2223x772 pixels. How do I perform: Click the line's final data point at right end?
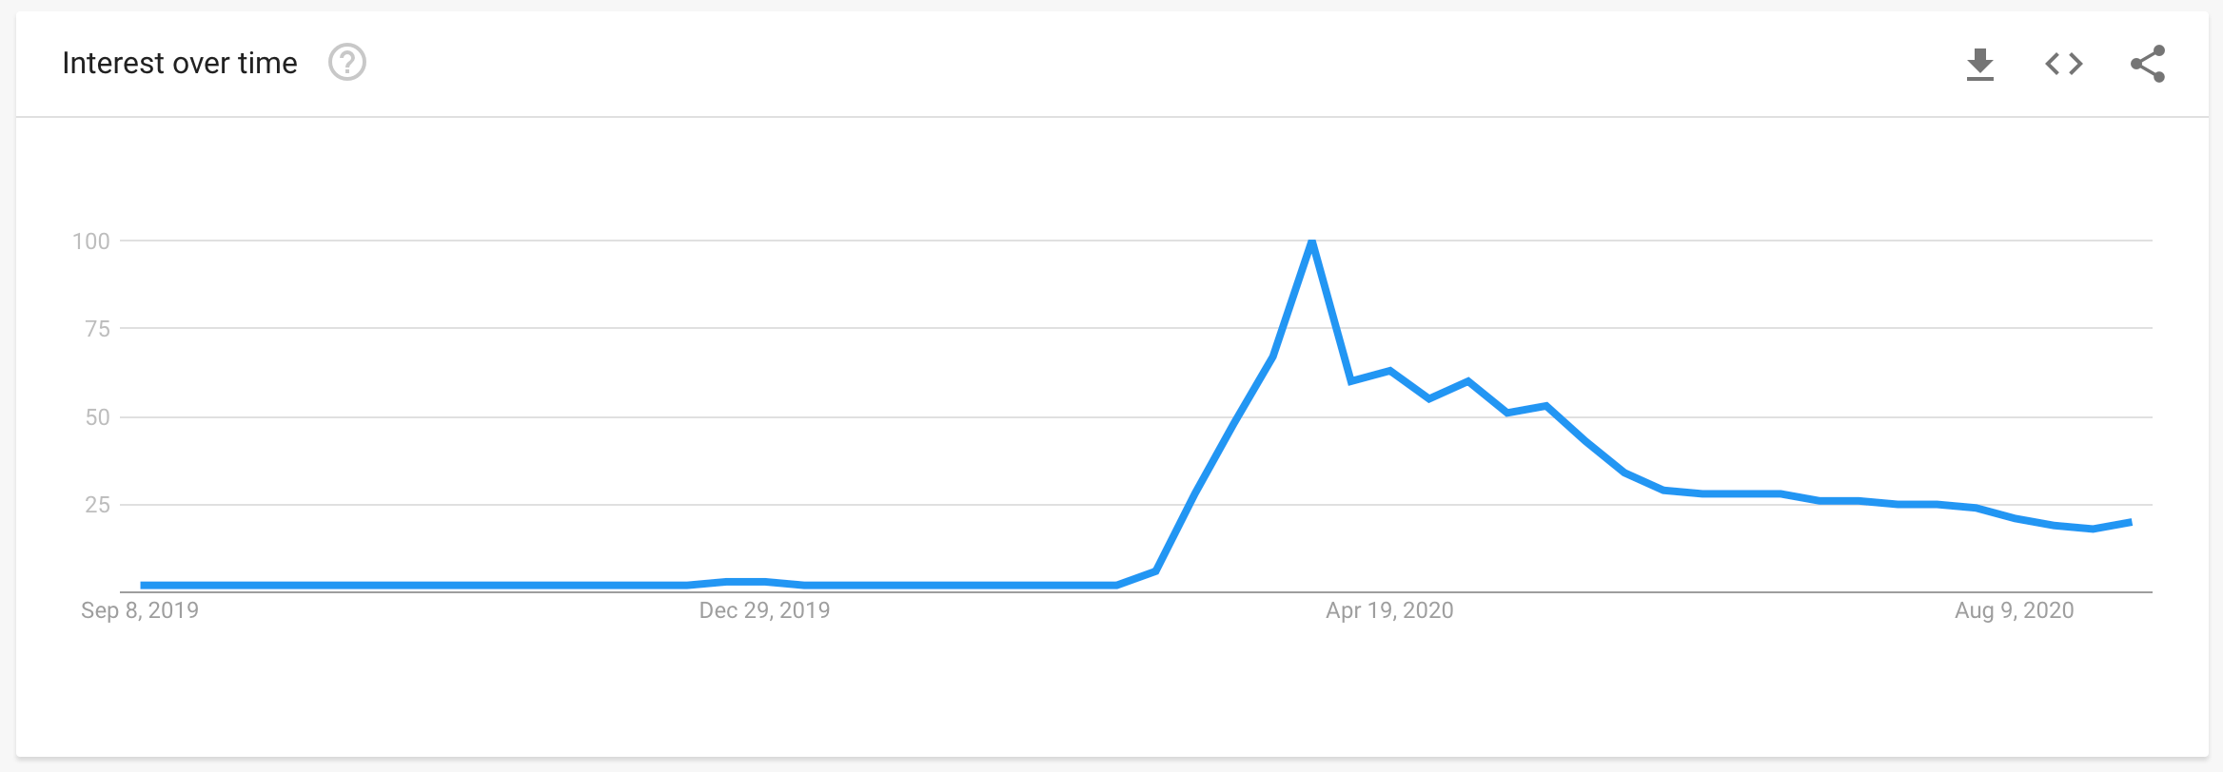(x=2131, y=522)
